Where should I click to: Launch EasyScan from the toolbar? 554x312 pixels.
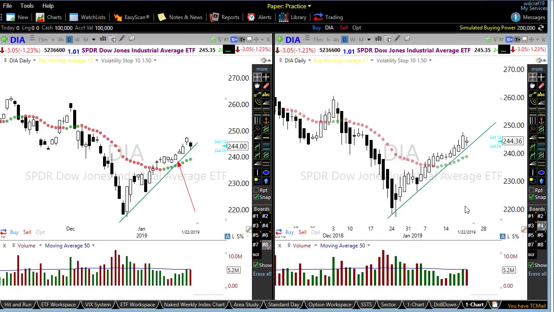[132, 17]
